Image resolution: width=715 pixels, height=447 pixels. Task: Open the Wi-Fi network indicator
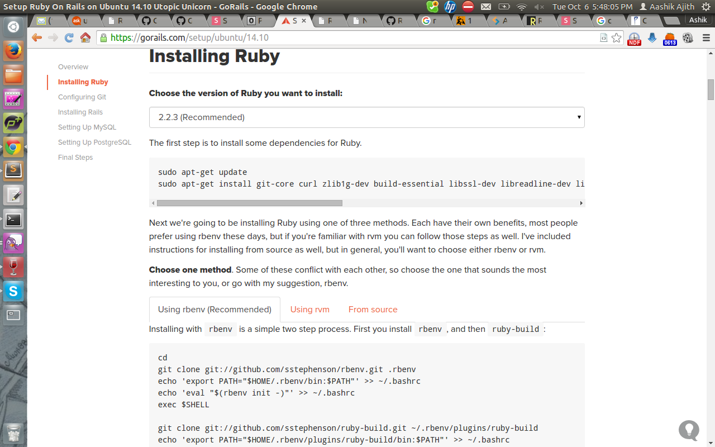tap(522, 7)
